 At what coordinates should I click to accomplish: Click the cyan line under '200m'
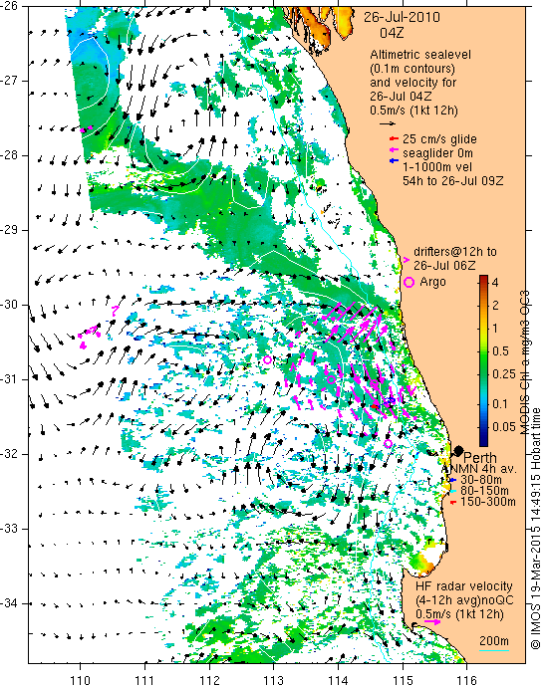click(494, 650)
